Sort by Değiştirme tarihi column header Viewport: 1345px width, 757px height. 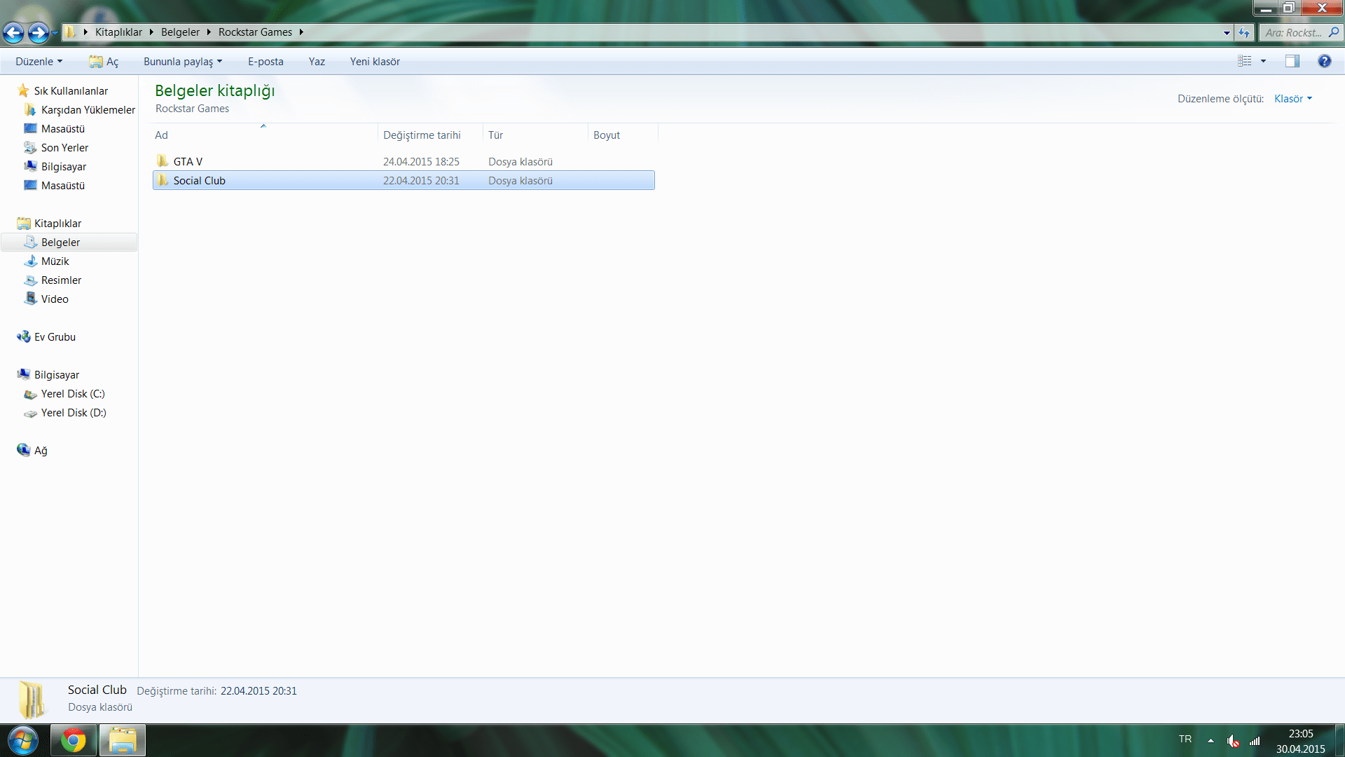pyautogui.click(x=422, y=135)
